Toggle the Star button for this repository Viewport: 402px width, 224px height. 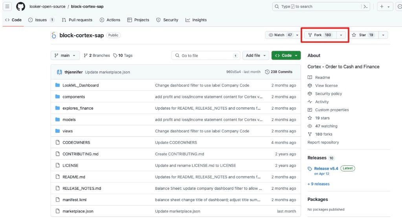[364, 35]
